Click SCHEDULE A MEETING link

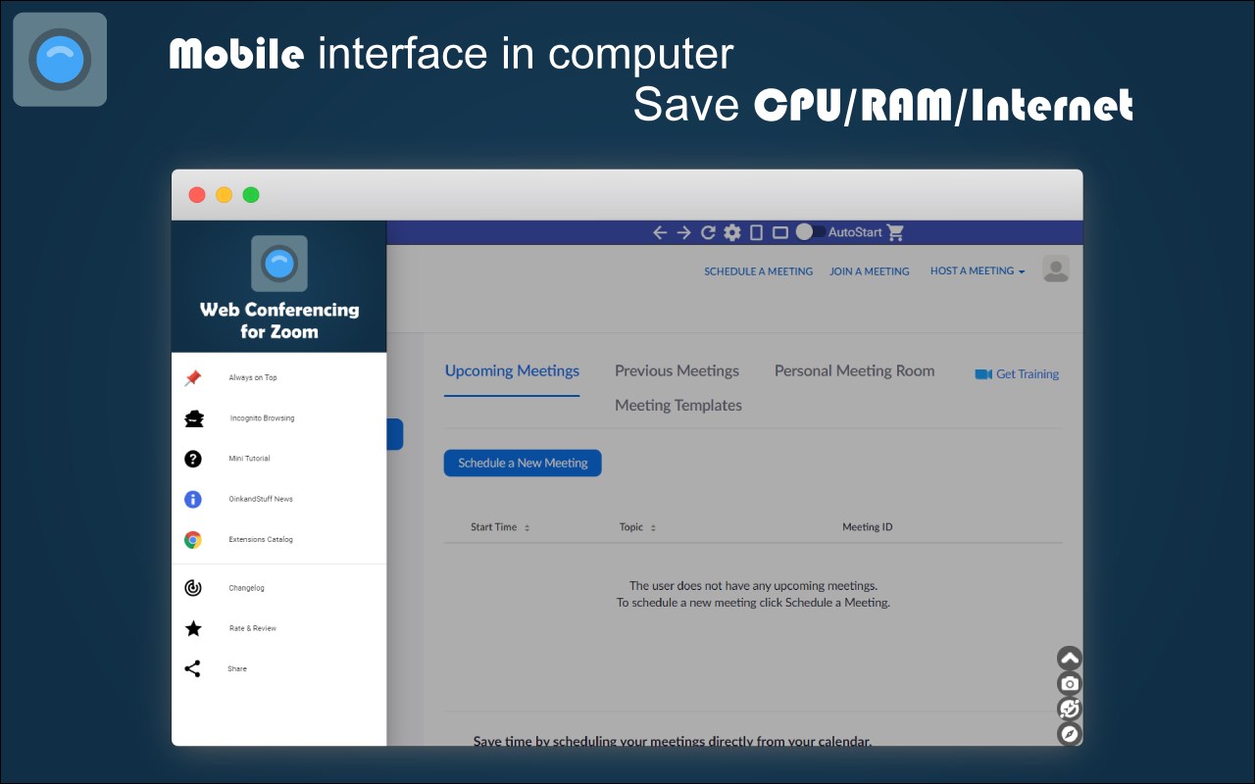point(758,271)
